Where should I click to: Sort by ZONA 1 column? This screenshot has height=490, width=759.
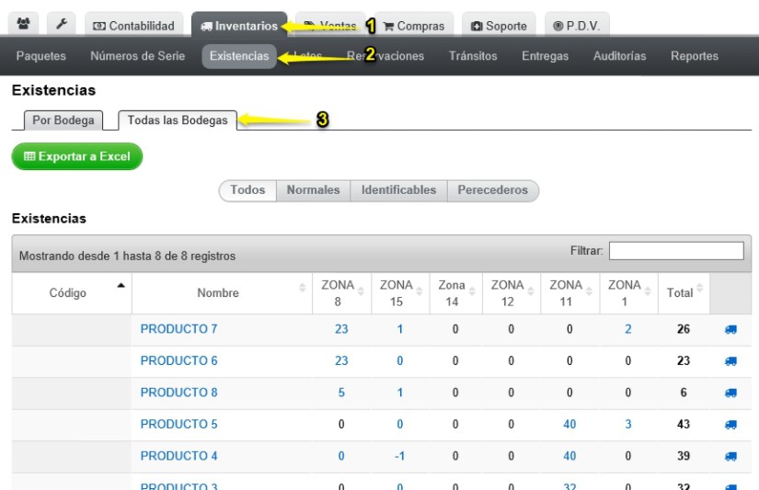(x=628, y=293)
